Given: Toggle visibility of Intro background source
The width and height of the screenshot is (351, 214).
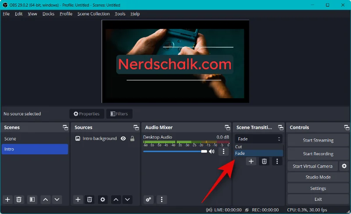Looking at the screenshot, I should pyautogui.click(x=123, y=139).
